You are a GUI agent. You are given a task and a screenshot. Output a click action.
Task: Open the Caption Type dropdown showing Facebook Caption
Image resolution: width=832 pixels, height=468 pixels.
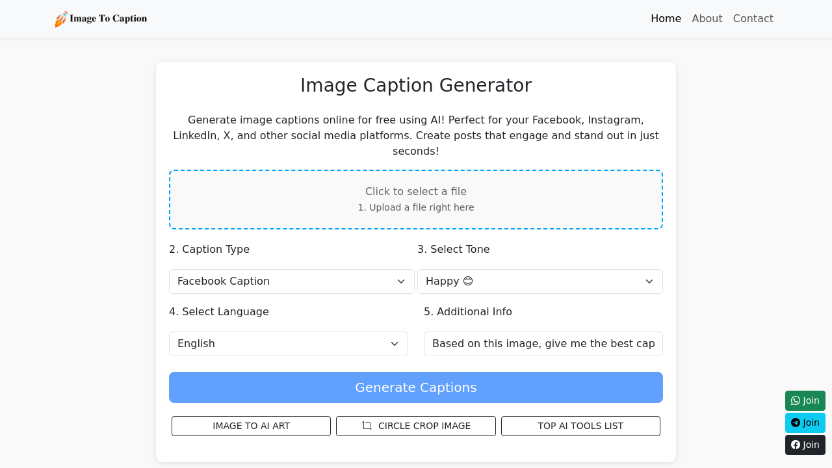(291, 281)
